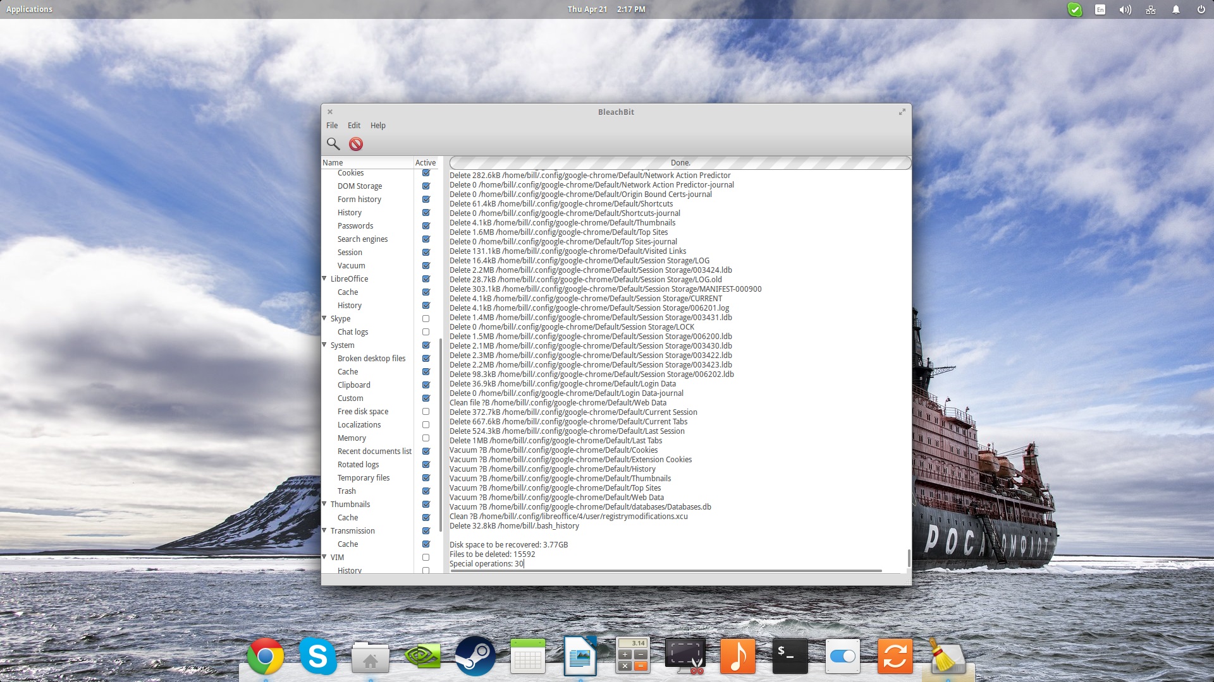Click the Preview magnifier toolbar icon
Viewport: 1214px width, 682px height.
(x=333, y=144)
